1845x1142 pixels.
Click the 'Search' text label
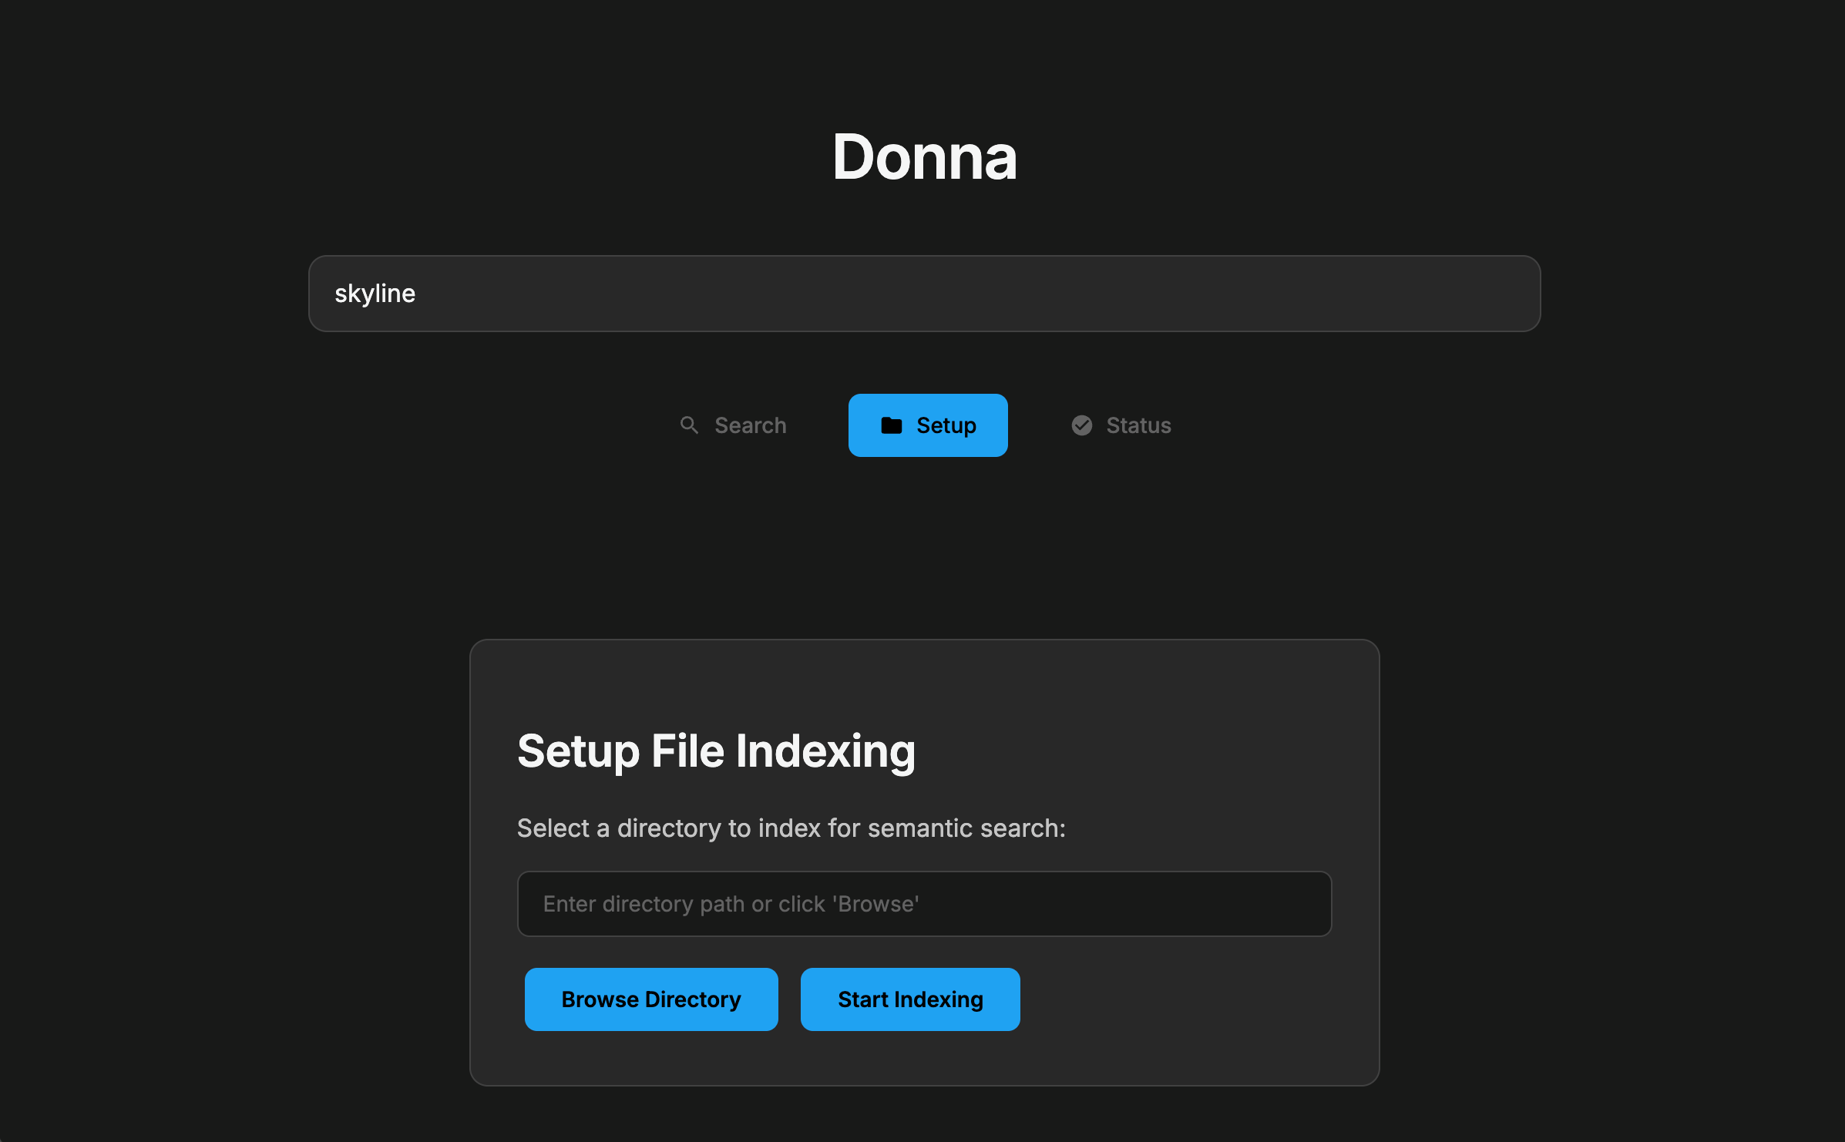(751, 425)
